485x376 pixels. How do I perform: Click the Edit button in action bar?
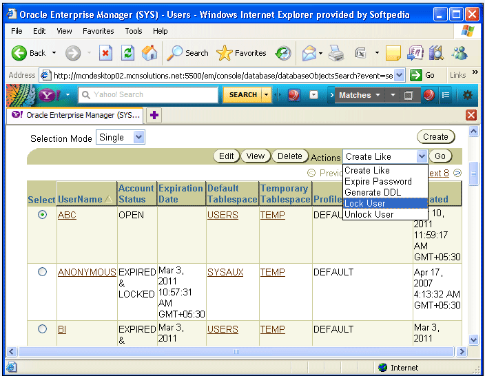(226, 156)
